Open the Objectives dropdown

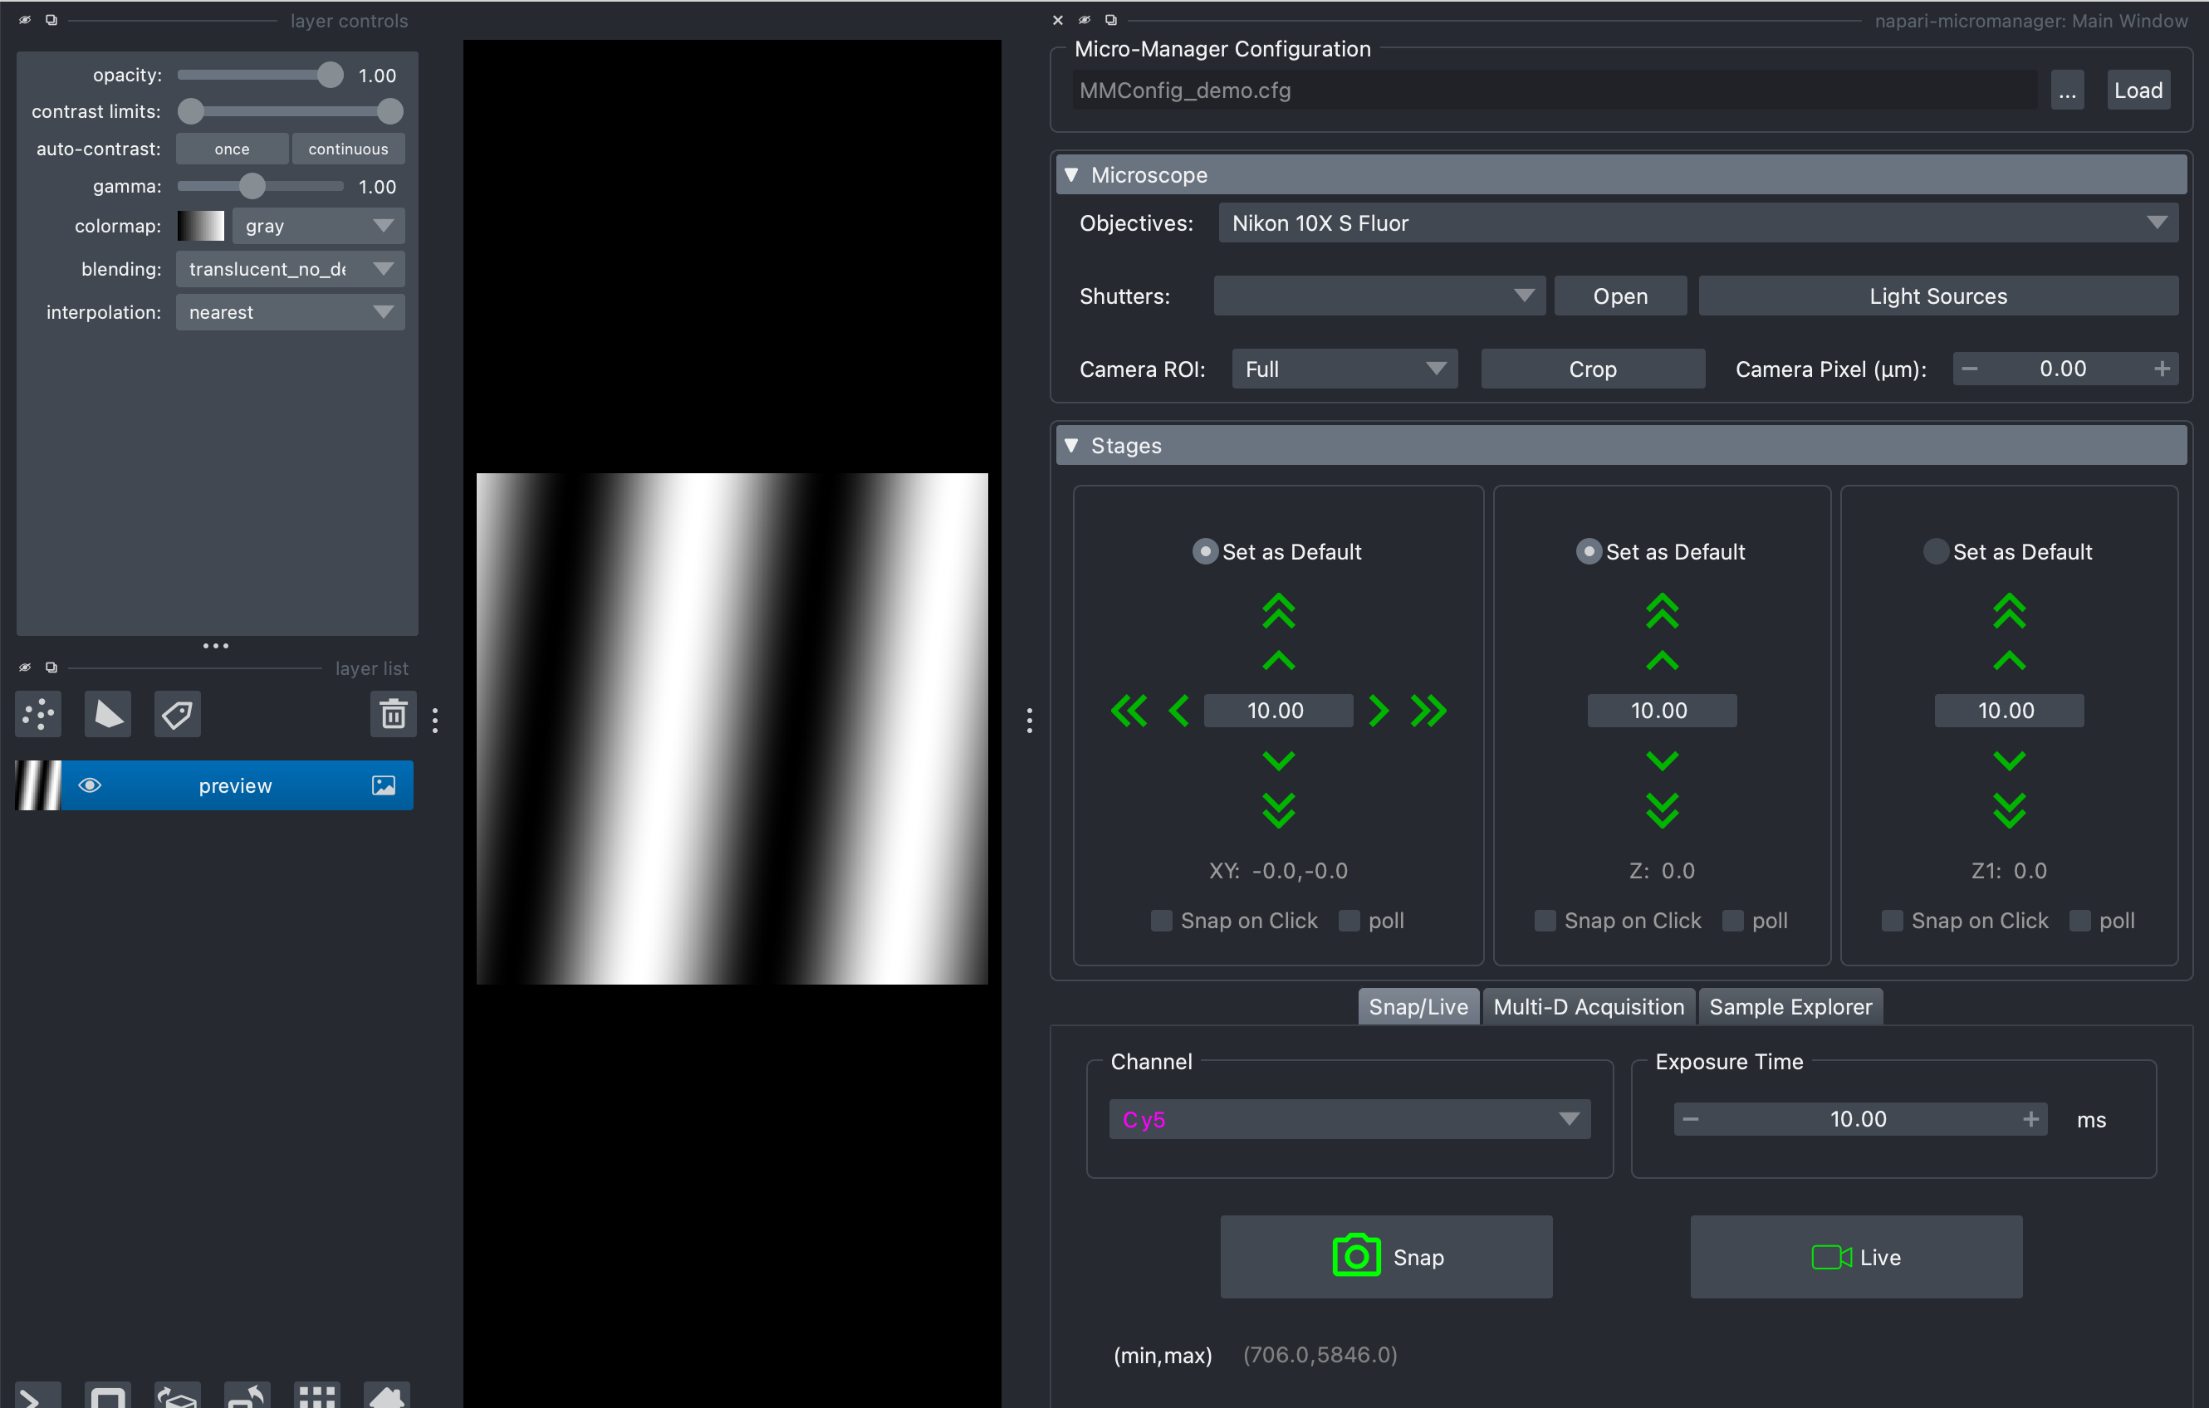coord(1697,222)
